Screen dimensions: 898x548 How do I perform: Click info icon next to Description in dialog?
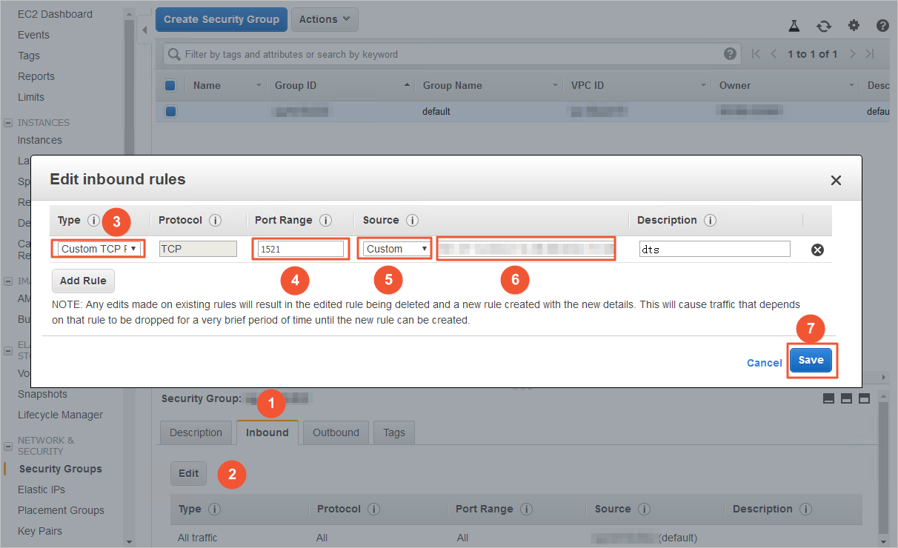pos(710,221)
